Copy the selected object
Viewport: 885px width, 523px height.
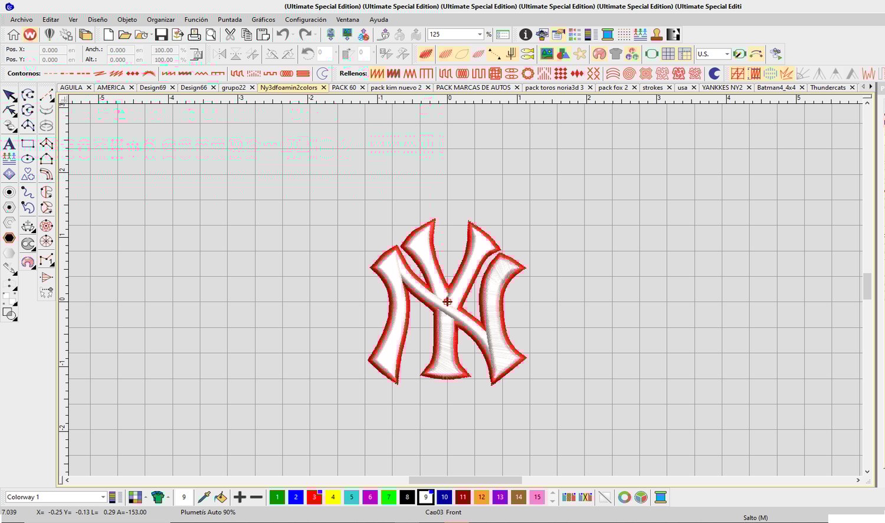click(247, 34)
